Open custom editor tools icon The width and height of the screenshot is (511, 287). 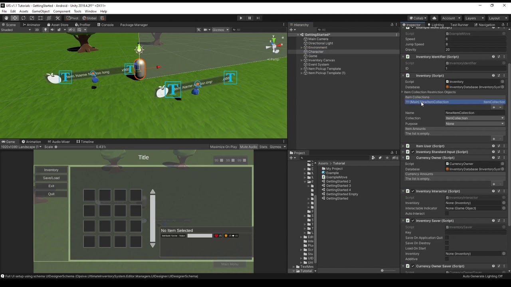(x=57, y=18)
